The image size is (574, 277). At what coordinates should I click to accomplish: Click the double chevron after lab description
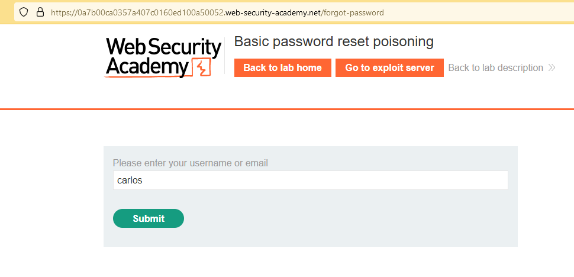click(552, 67)
